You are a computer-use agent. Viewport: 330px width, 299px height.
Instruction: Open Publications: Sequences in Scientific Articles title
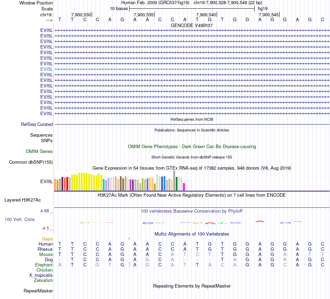pos(192,130)
